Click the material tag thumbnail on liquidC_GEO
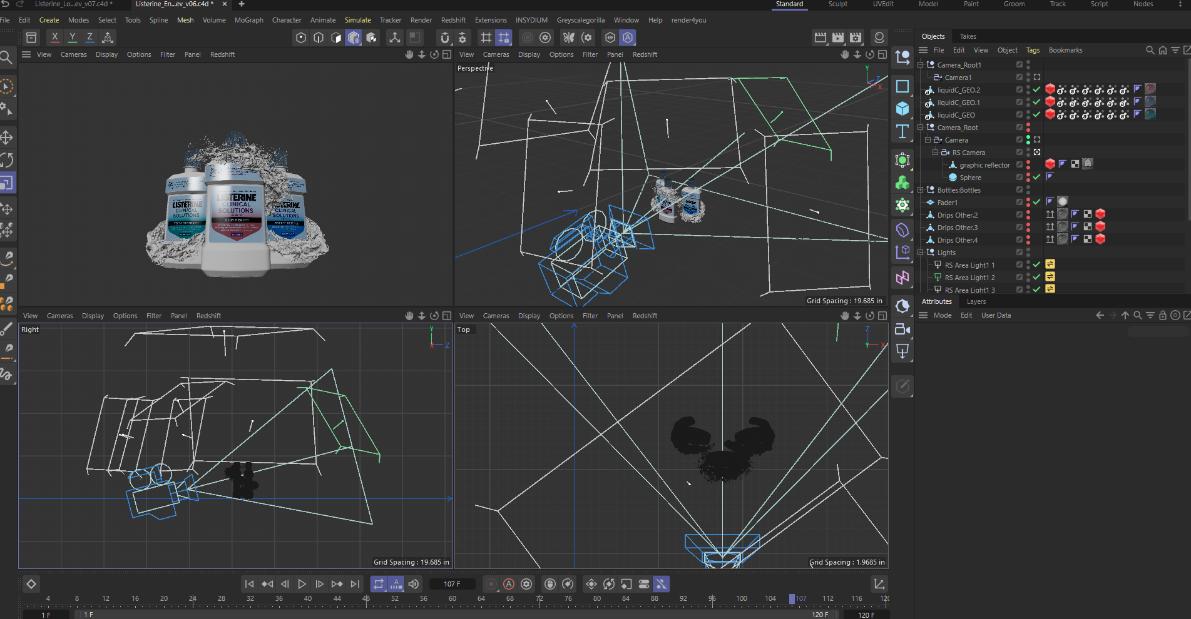The width and height of the screenshot is (1191, 619). (1150, 114)
